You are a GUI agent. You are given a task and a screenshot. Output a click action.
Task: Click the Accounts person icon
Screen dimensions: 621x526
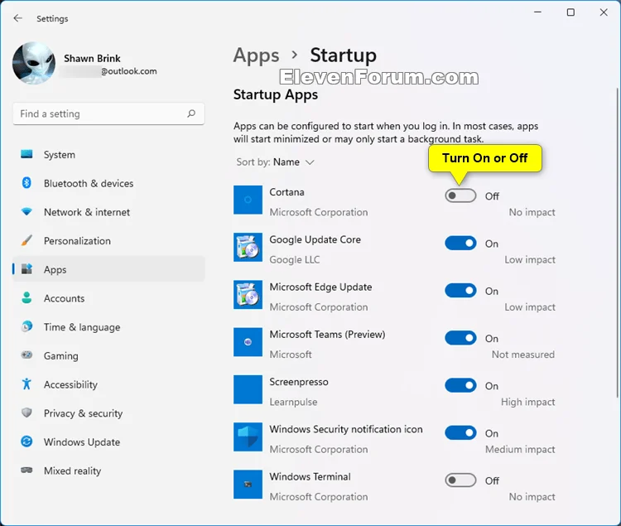coord(26,298)
